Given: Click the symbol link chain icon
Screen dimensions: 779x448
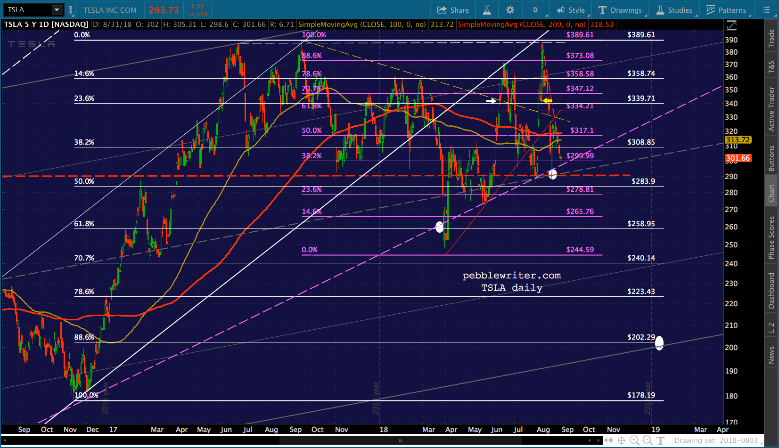Looking at the screenshot, I should (x=71, y=10).
